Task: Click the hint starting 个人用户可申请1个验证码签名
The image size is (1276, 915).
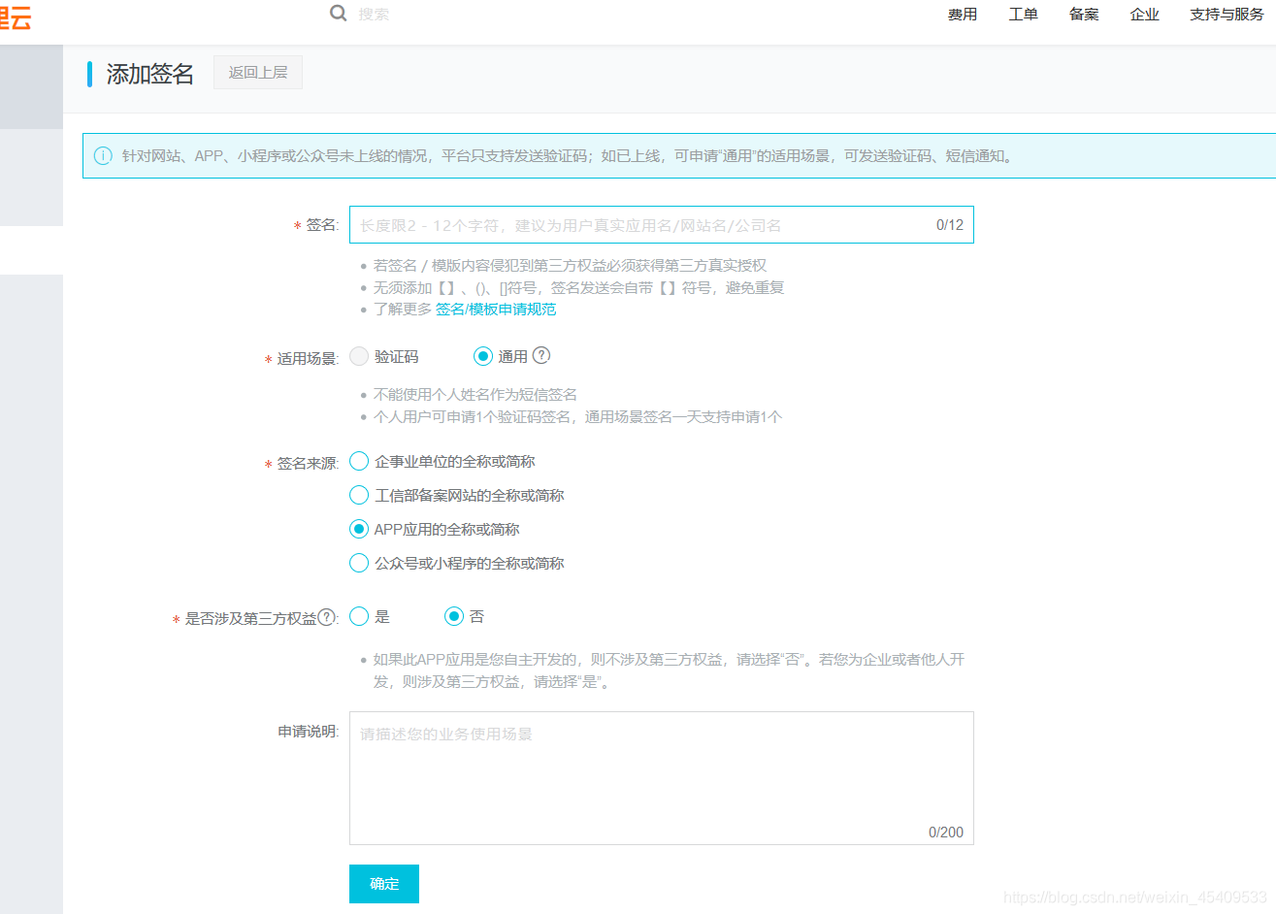Action: point(577,417)
